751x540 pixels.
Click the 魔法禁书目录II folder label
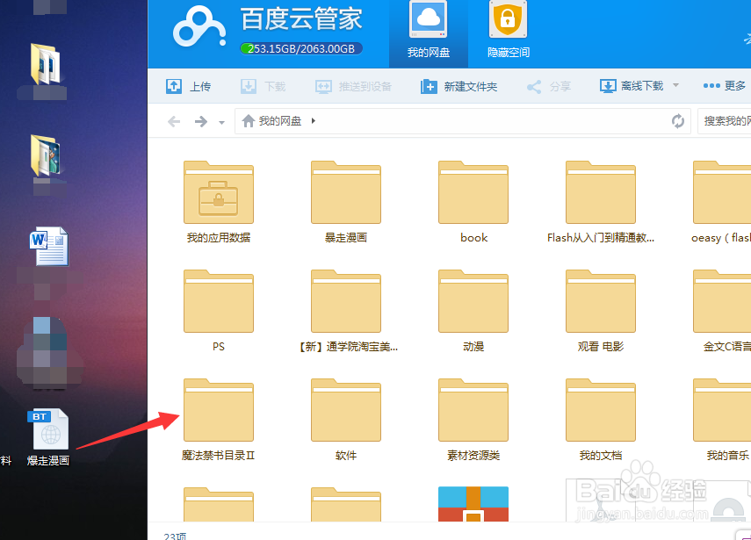tap(218, 455)
